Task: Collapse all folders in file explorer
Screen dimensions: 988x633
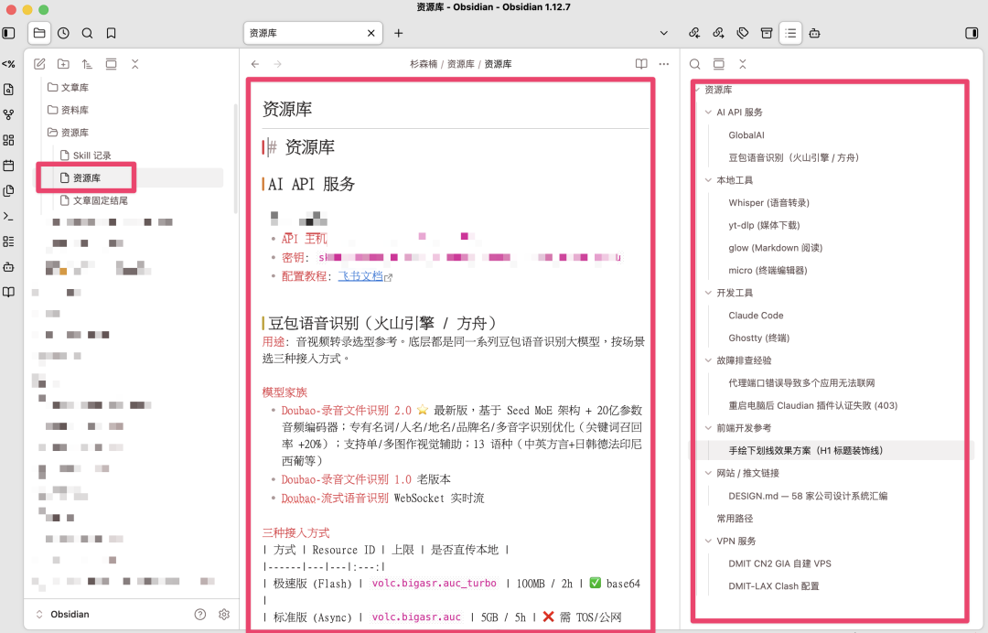Action: [x=134, y=64]
